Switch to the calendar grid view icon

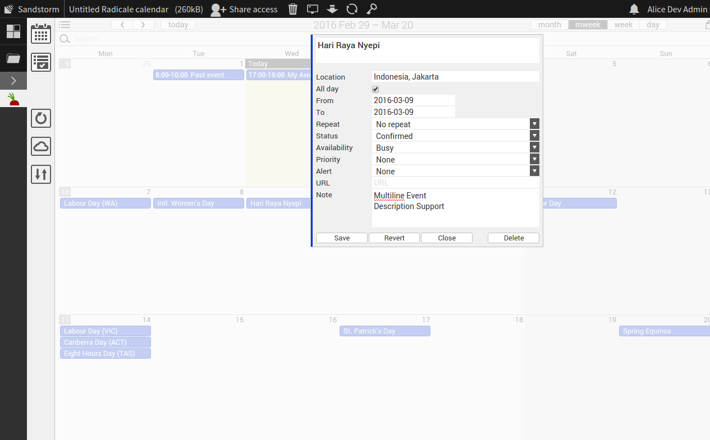click(41, 34)
